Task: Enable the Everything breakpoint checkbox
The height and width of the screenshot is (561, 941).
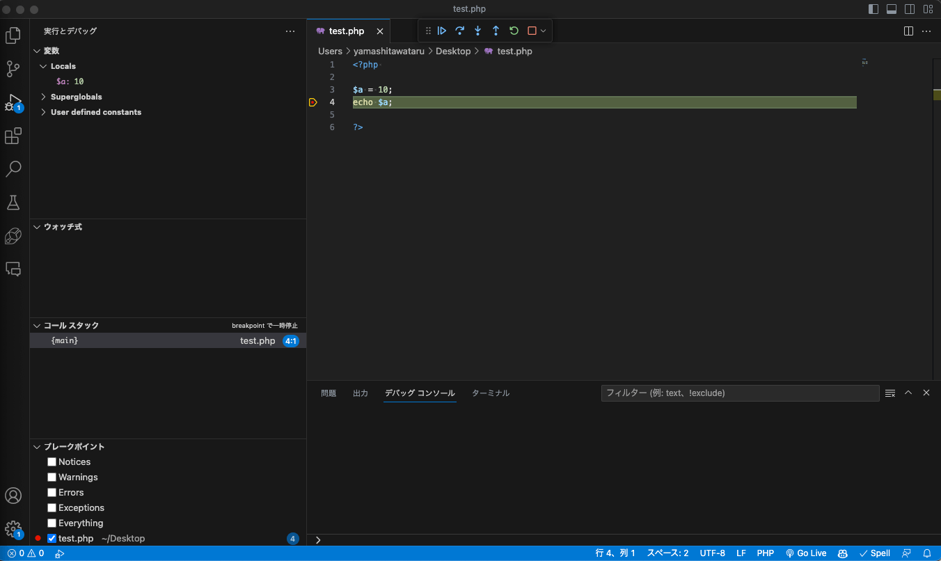Action: [52, 523]
